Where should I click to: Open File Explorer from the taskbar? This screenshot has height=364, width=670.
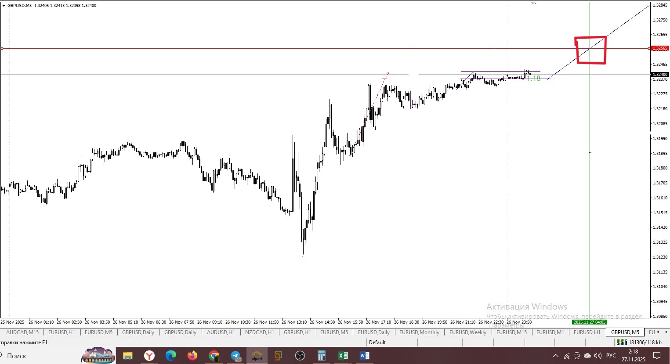click(x=127, y=356)
